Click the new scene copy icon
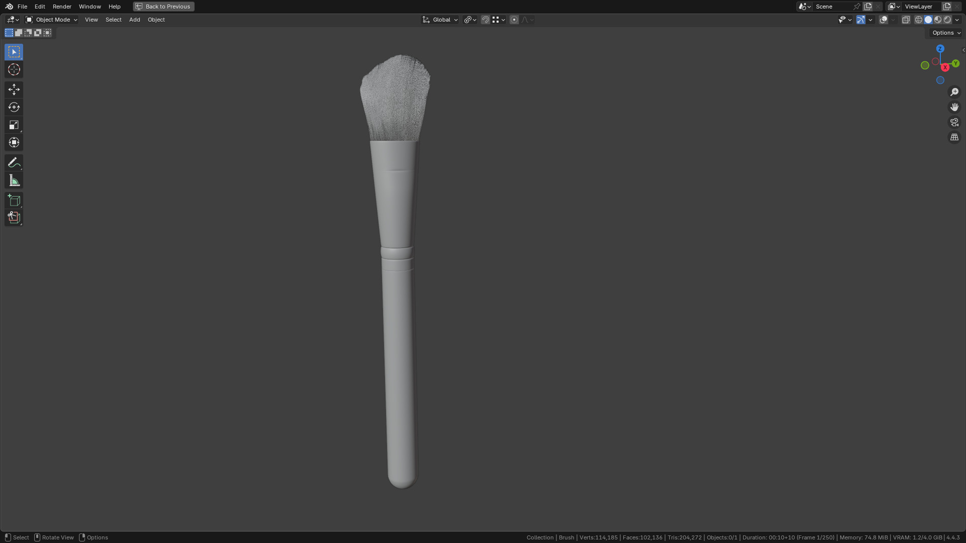The width and height of the screenshot is (966, 543). tap(868, 7)
